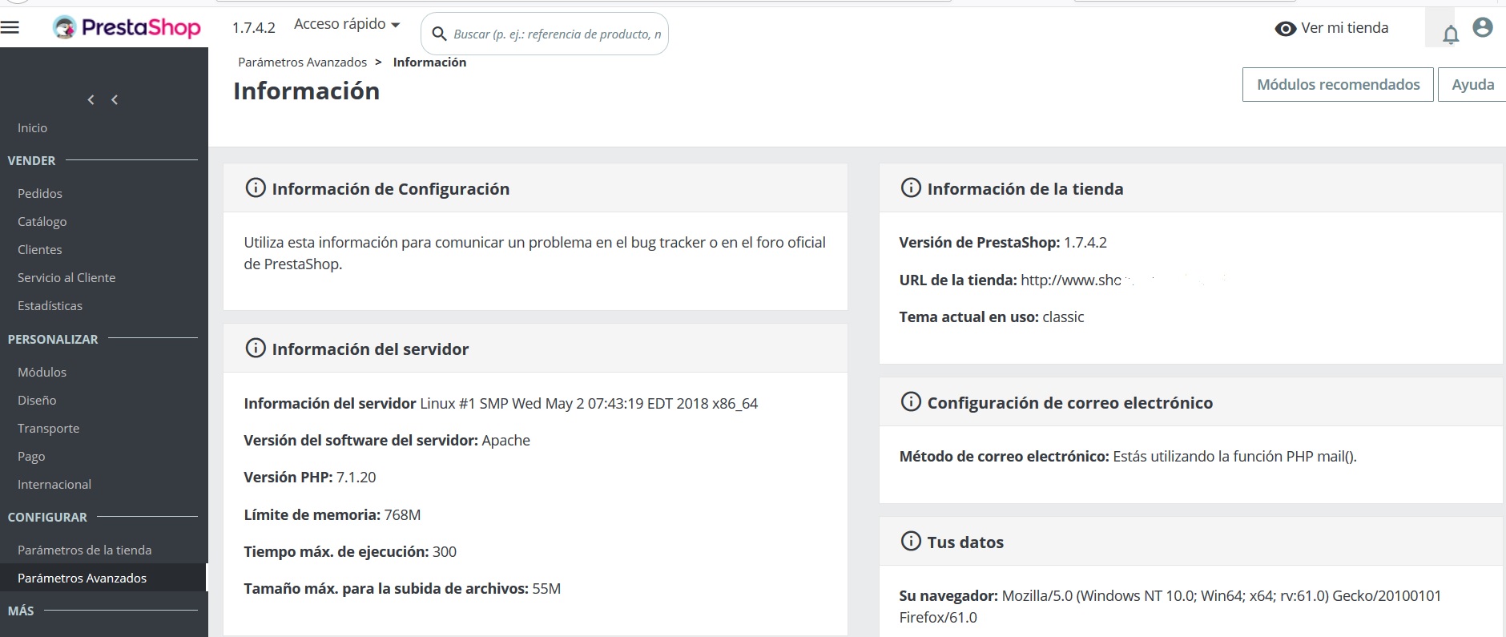The height and width of the screenshot is (637, 1506).
Task: Click the Parámetros Avanzados breadcrumb link
Action: 302,62
